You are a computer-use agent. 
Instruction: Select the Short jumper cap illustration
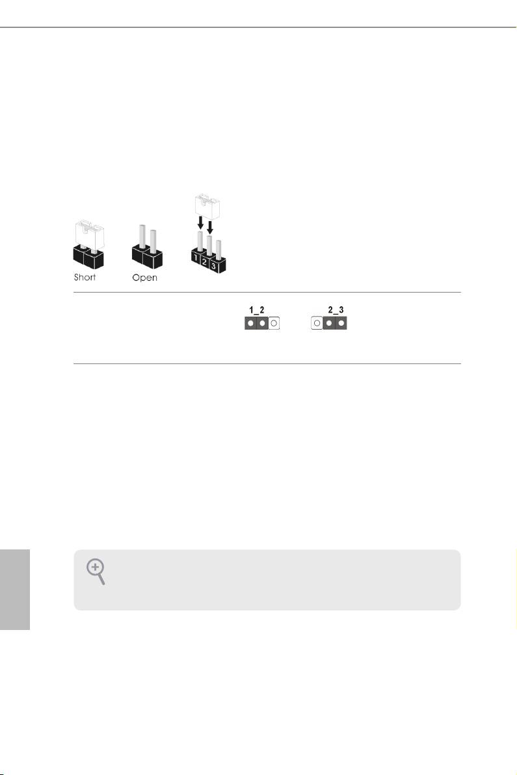point(89,244)
